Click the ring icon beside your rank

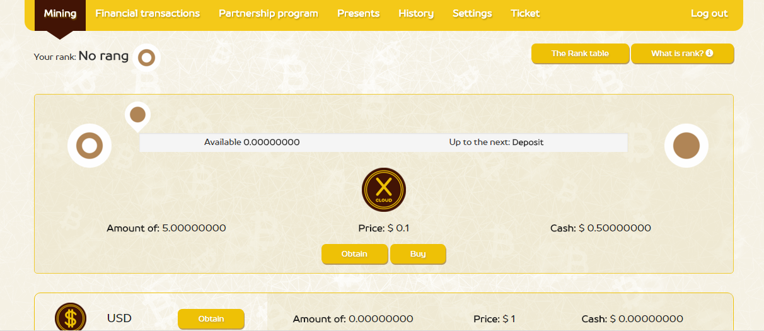click(x=146, y=58)
